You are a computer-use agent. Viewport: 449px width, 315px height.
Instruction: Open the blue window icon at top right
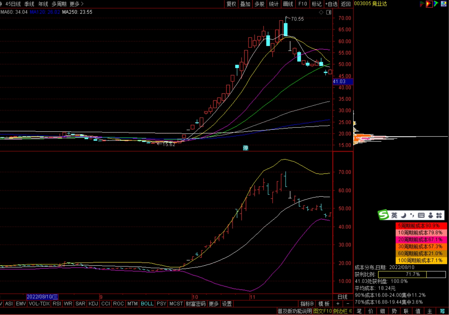tap(443, 4)
